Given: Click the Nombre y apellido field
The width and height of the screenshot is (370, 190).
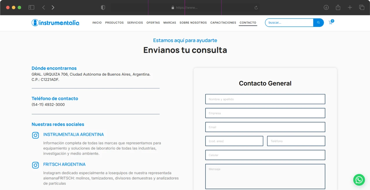Looking at the screenshot, I should click(x=265, y=99).
